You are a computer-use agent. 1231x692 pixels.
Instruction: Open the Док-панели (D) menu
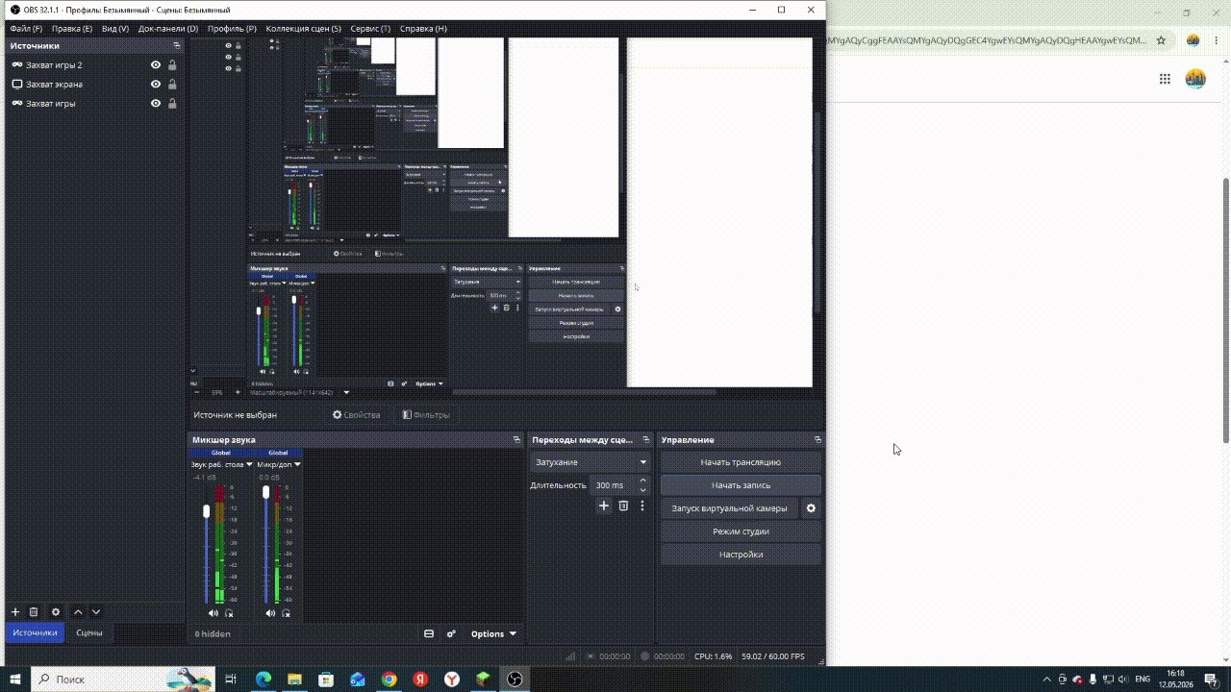(x=168, y=29)
